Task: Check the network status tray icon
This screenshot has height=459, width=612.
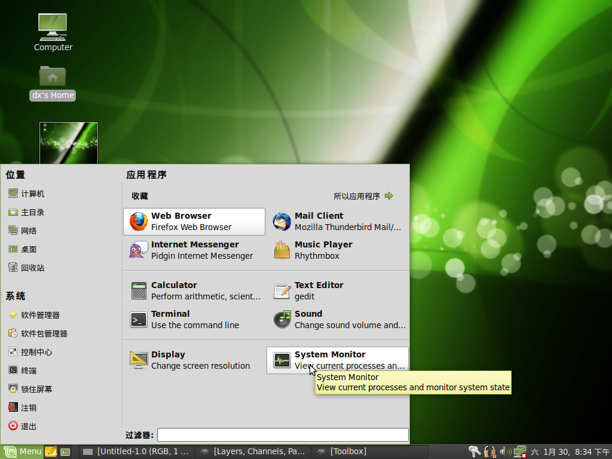Action: [519, 451]
